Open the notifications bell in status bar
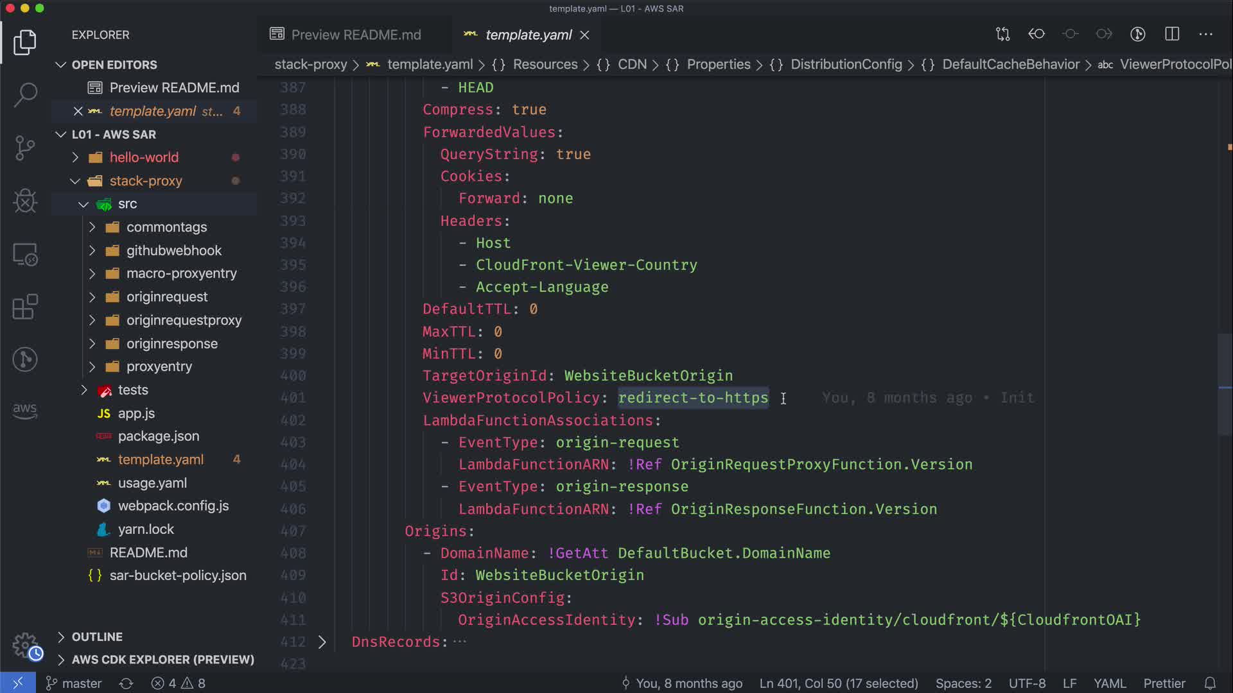Image resolution: width=1233 pixels, height=693 pixels. 1210,683
